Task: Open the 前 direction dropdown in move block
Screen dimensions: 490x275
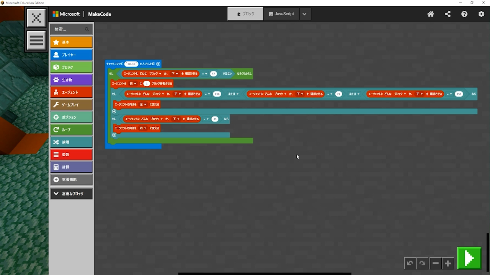Action: click(133, 83)
